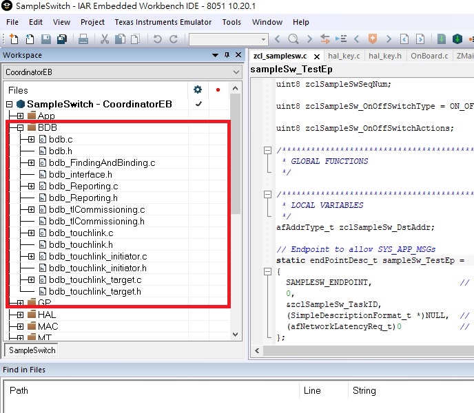Viewport: 474px width, 413px height.
Task: Open the Project menu
Action: pyautogui.click(x=92, y=22)
